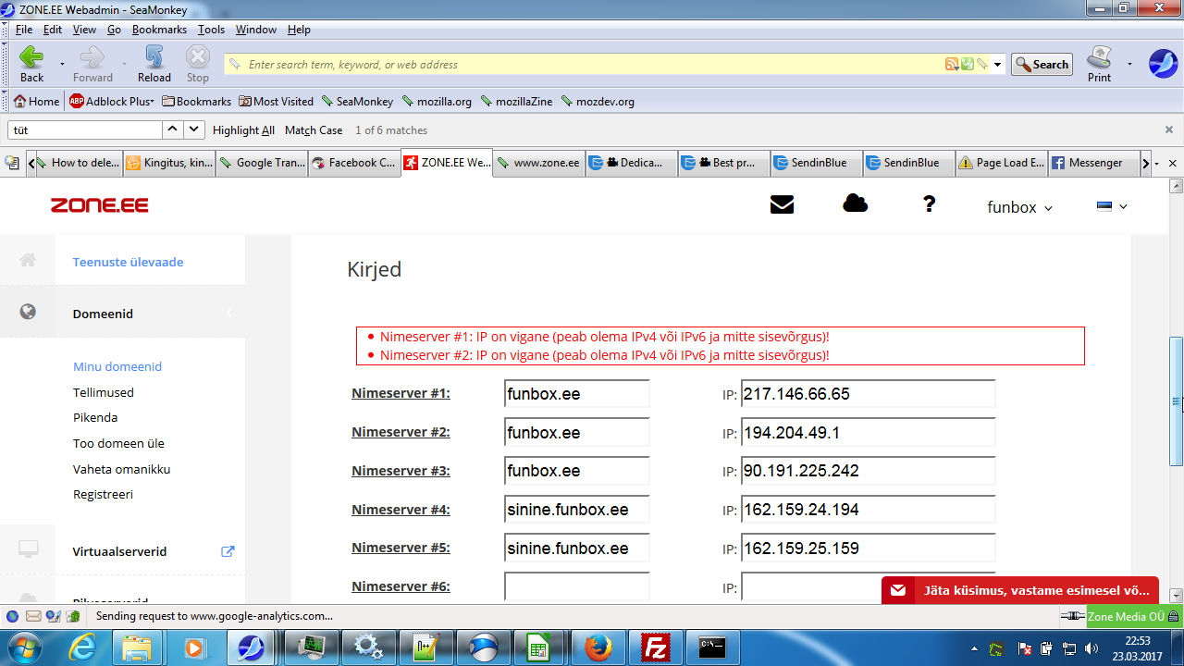Open Vaheta omanikku sidebar link

(122, 469)
